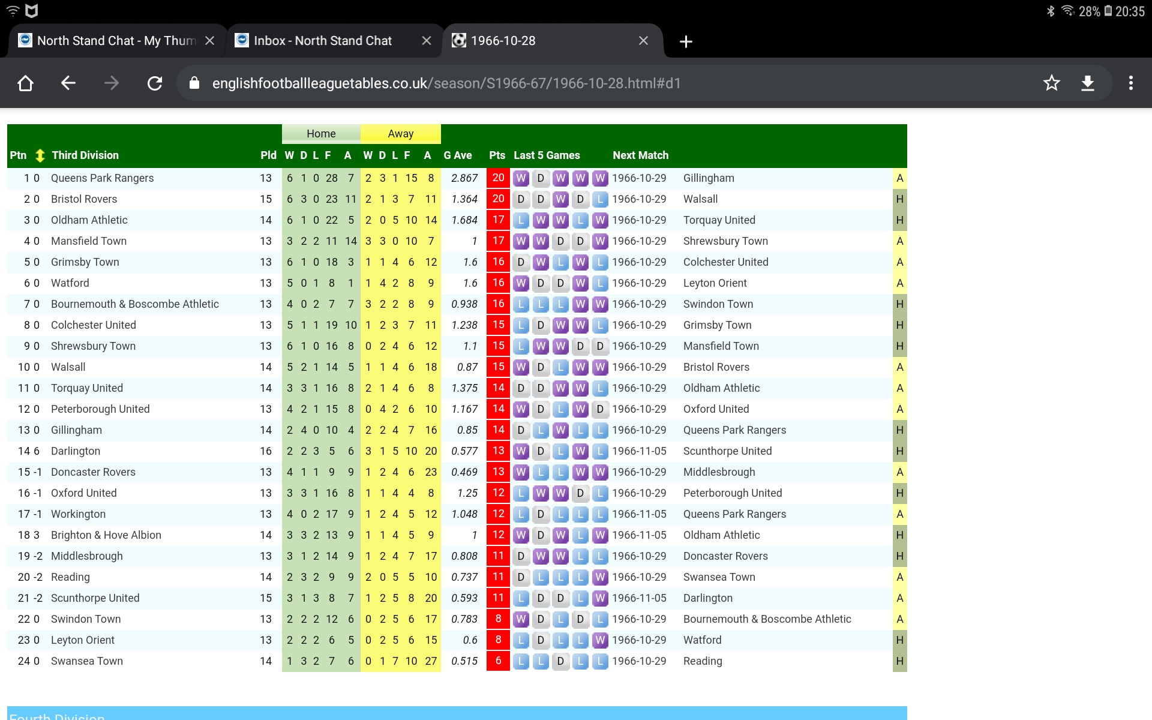Click the W badge in Leyton Orient row
This screenshot has height=720, width=1152.
pyautogui.click(x=600, y=640)
